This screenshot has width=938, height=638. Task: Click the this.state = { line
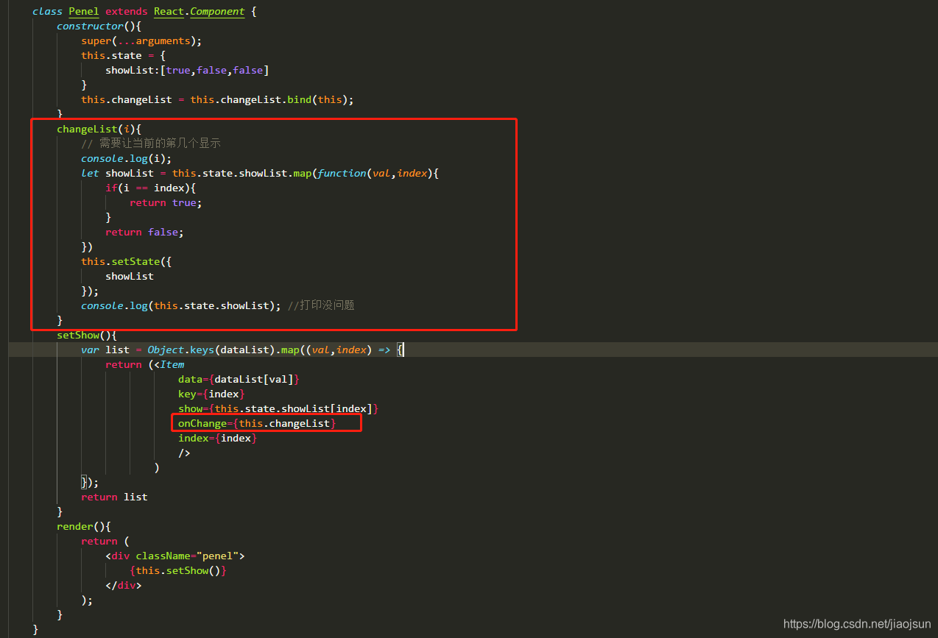pos(124,56)
